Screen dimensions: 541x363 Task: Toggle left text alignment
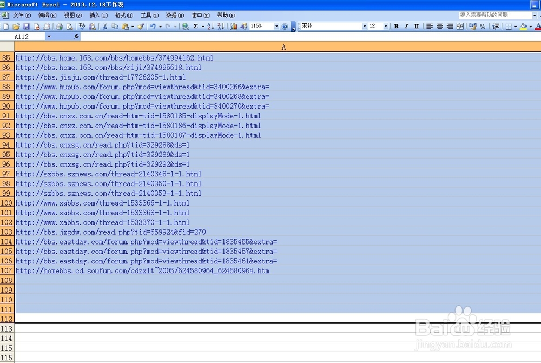[429, 26]
